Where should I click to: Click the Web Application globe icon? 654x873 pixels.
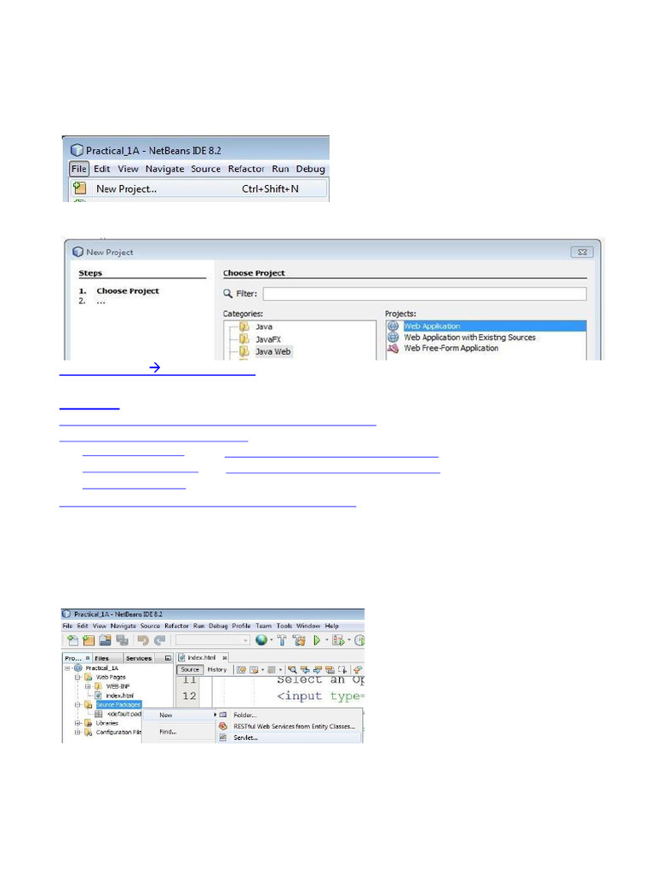point(393,327)
